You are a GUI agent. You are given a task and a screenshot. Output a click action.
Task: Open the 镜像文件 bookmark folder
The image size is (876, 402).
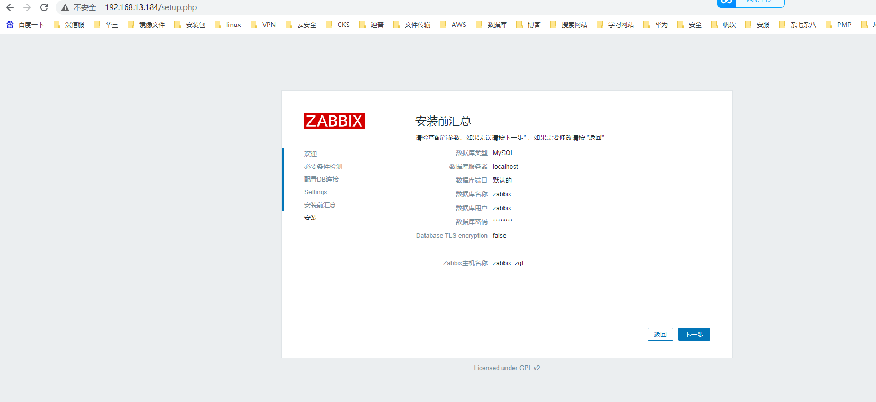146,24
